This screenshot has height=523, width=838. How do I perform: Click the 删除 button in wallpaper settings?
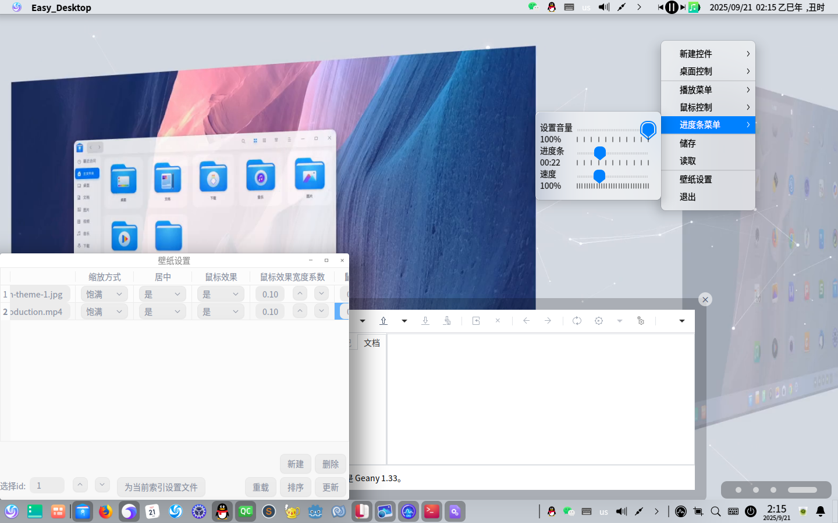coord(331,464)
